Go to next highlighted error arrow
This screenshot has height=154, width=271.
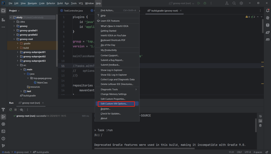point(261,17)
